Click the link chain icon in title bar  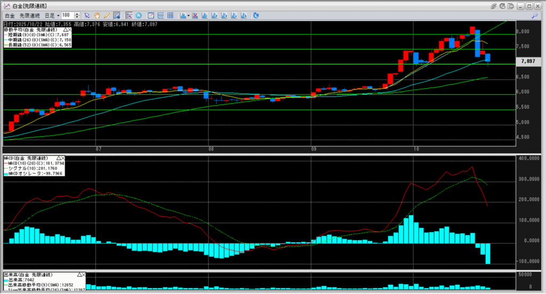494,5
